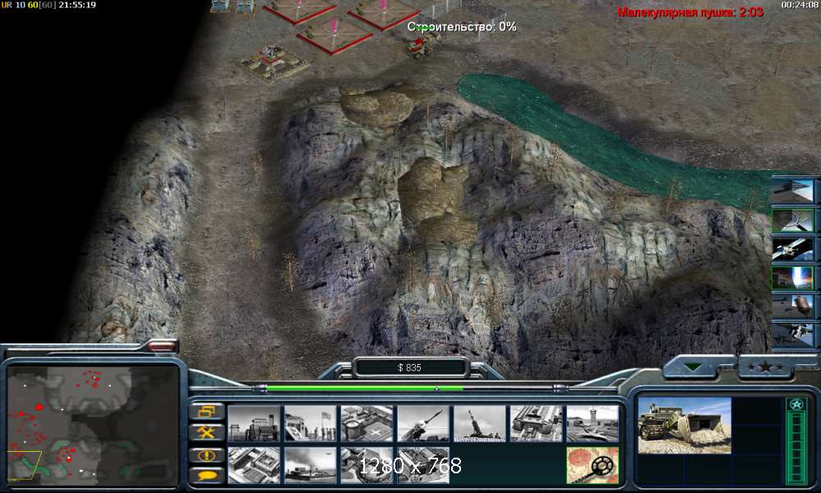Click the red pill button above the minimap
Screen dimensions: 821x493
pos(163,345)
